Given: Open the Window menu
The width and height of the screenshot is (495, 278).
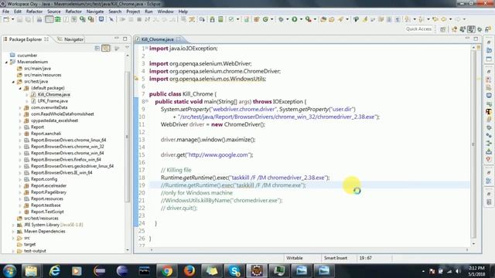Looking at the screenshot, I should tap(166, 12).
